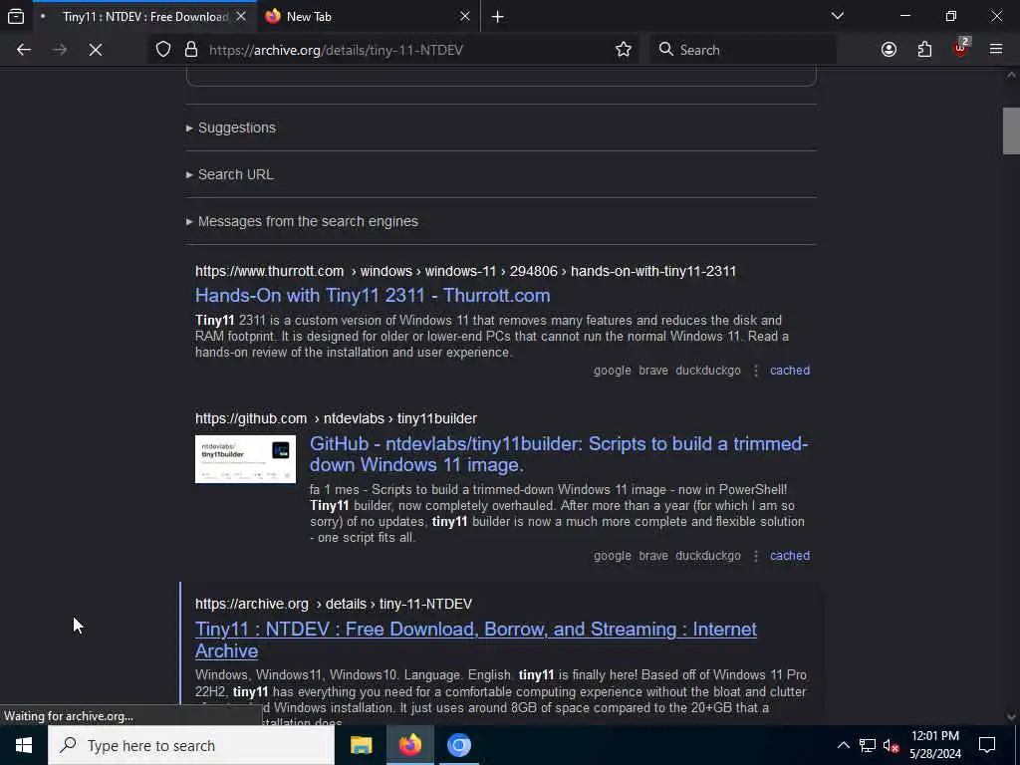Open more options dots for GitHub result

[756, 556]
